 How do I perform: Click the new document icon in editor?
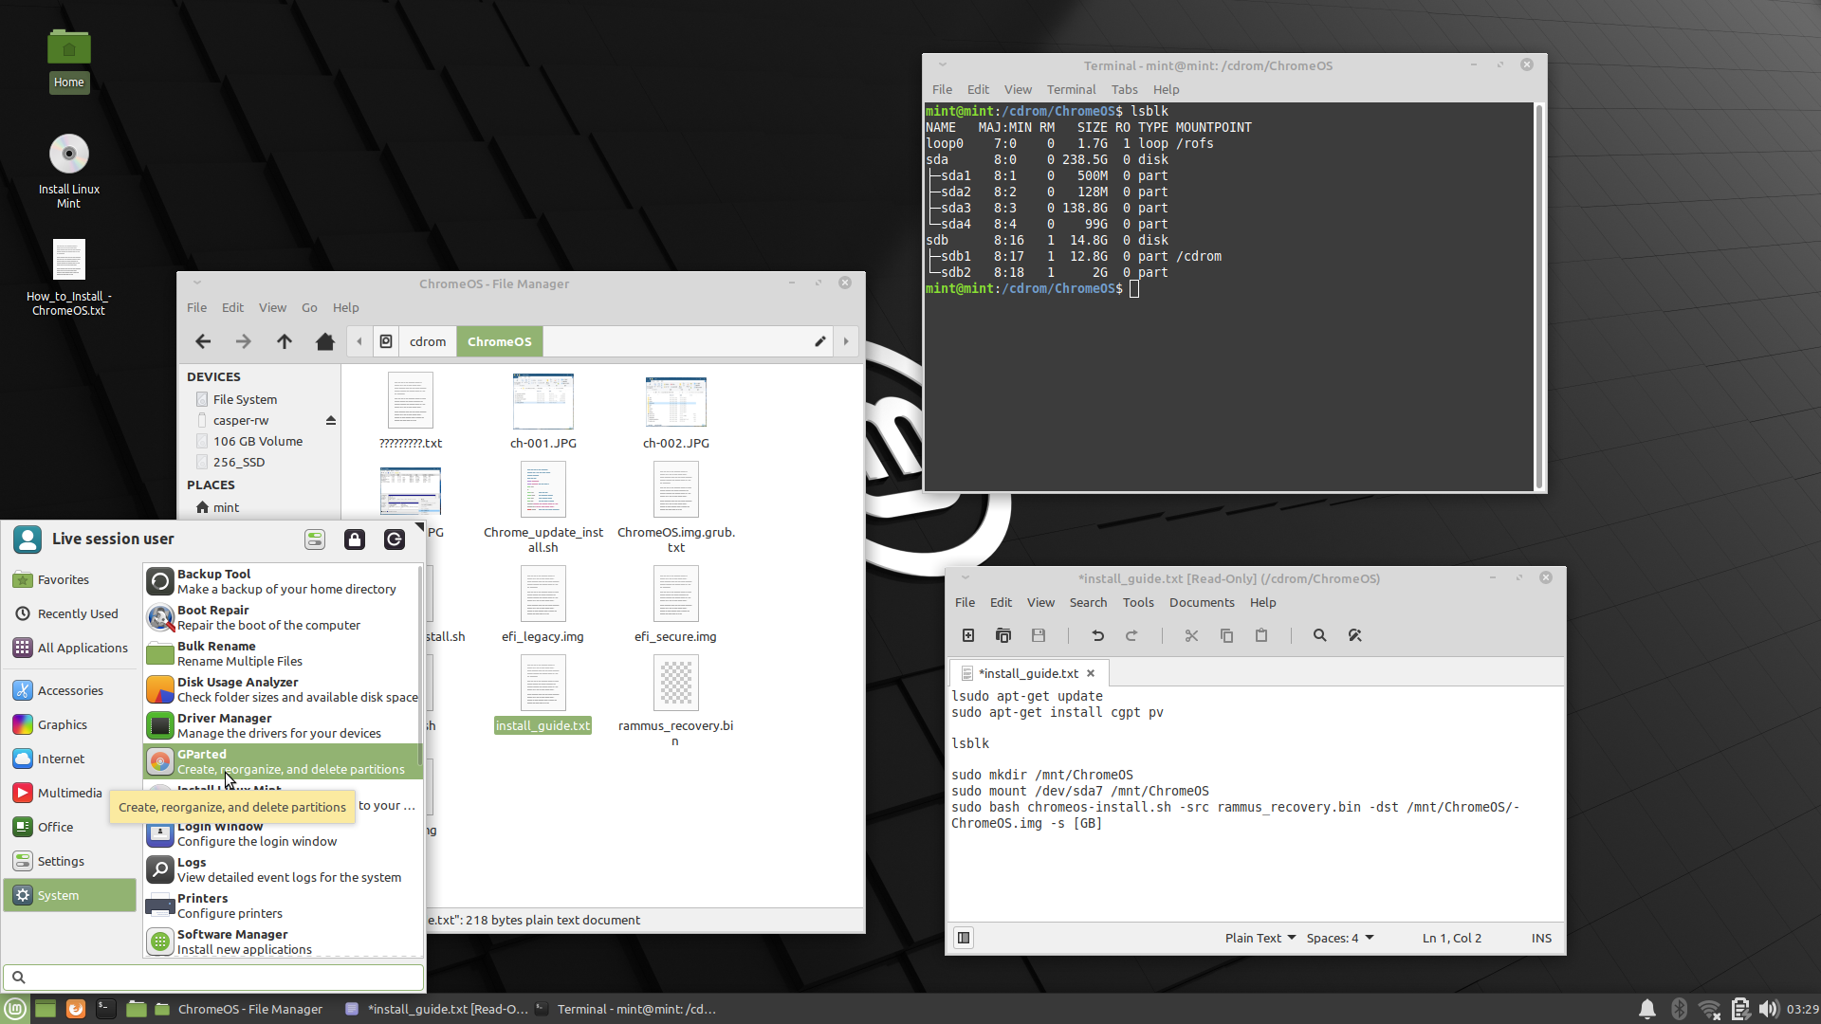pyautogui.click(x=968, y=635)
